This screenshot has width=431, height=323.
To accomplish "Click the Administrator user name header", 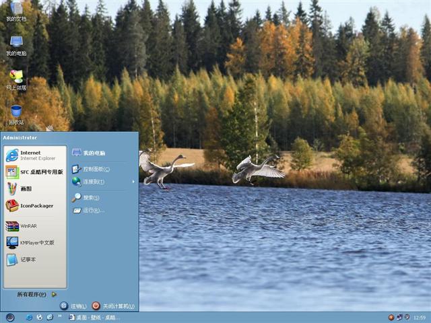I will click(x=20, y=138).
